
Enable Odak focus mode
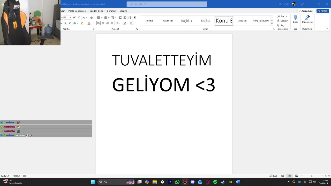[x=273, y=176]
